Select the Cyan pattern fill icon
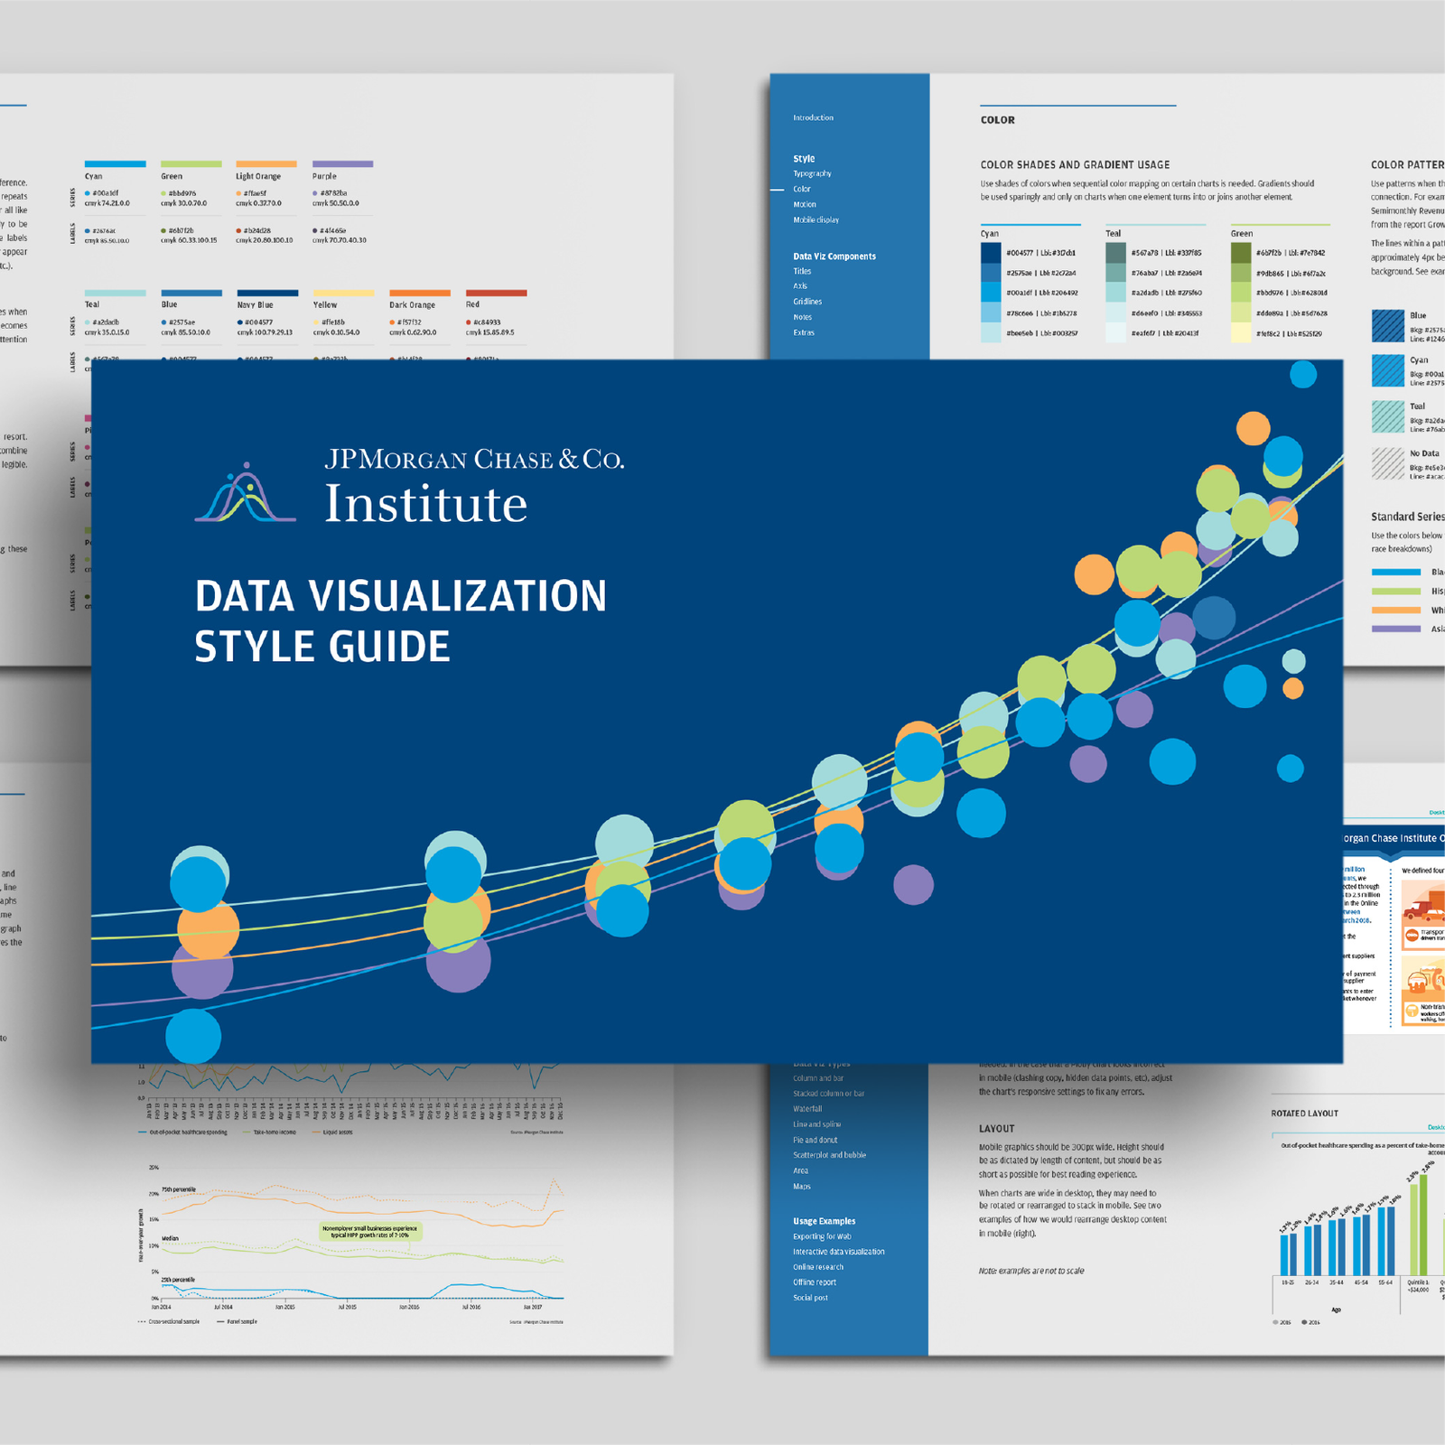 point(1387,370)
